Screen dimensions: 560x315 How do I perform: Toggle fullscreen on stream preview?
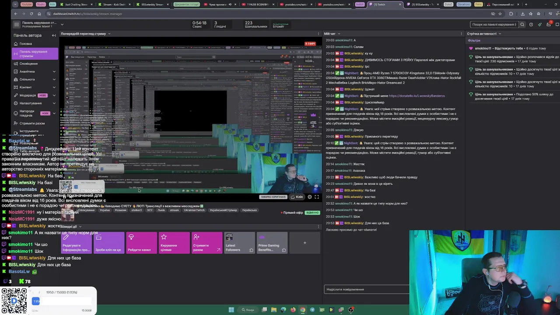[317, 197]
